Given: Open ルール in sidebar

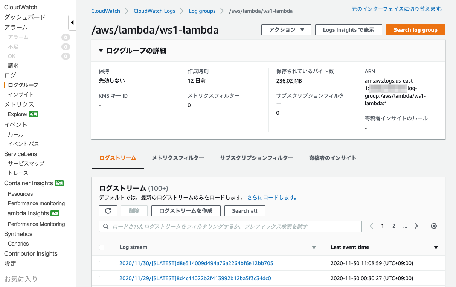Looking at the screenshot, I should click(15, 134).
